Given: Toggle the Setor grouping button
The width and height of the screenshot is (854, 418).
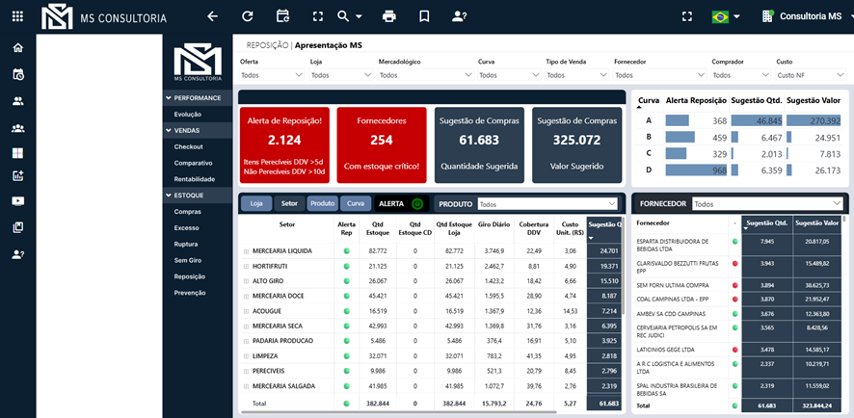Looking at the screenshot, I should pos(289,203).
